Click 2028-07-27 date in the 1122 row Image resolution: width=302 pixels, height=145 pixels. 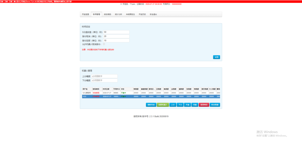[x=107, y=96]
